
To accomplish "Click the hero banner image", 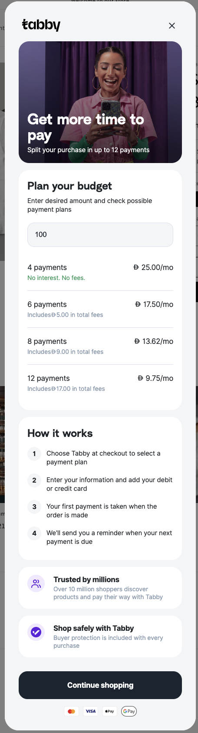I will [100, 102].
